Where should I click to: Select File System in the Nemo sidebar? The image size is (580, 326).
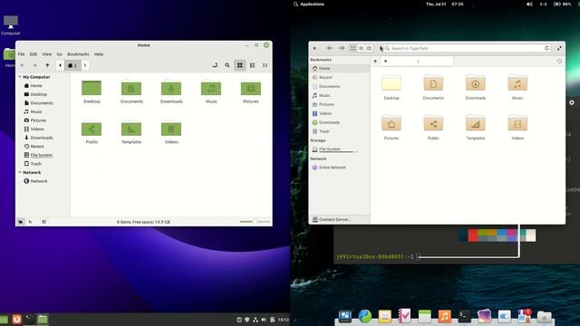coord(38,155)
